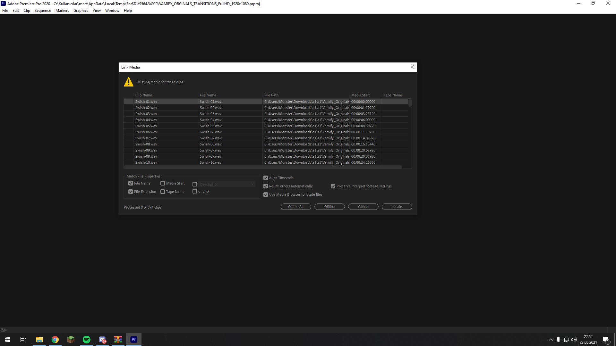Click the yellow warning icon
The image size is (616, 346).
coord(129,82)
